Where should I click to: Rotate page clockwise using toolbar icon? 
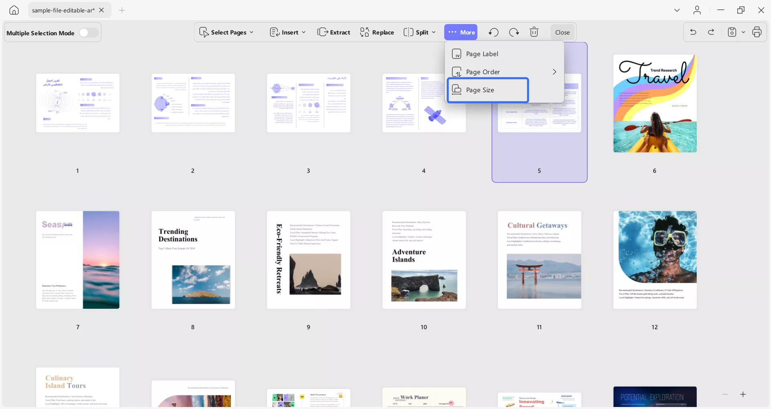click(514, 32)
